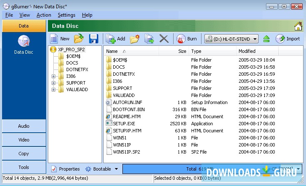Open the File menu
Image resolution: width=306 pixels, height=186 pixels.
9,15
